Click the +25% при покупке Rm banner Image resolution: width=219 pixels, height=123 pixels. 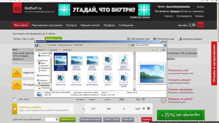click(181, 115)
